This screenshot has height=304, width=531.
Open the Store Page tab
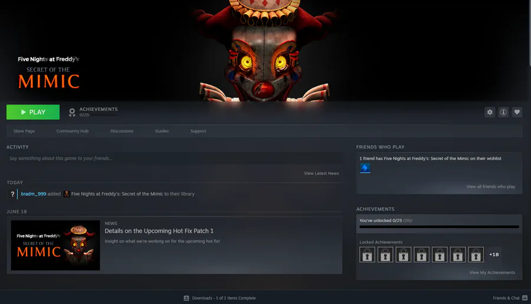pos(24,131)
